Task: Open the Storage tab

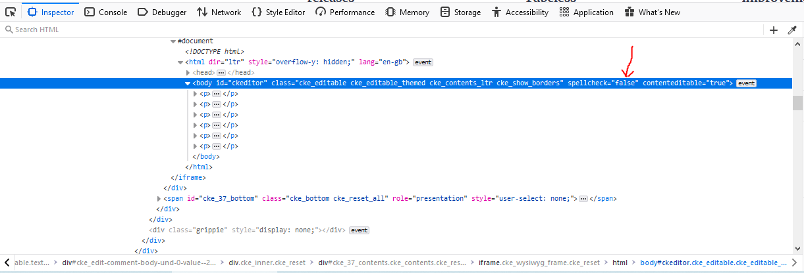Action: tap(461, 12)
